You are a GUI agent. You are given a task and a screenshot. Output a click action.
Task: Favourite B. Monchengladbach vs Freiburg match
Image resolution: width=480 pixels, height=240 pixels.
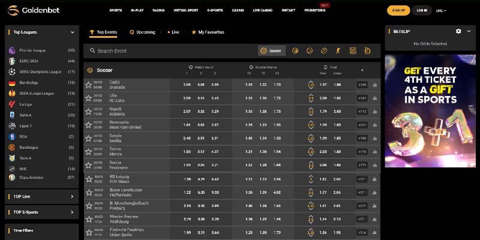coord(89,206)
